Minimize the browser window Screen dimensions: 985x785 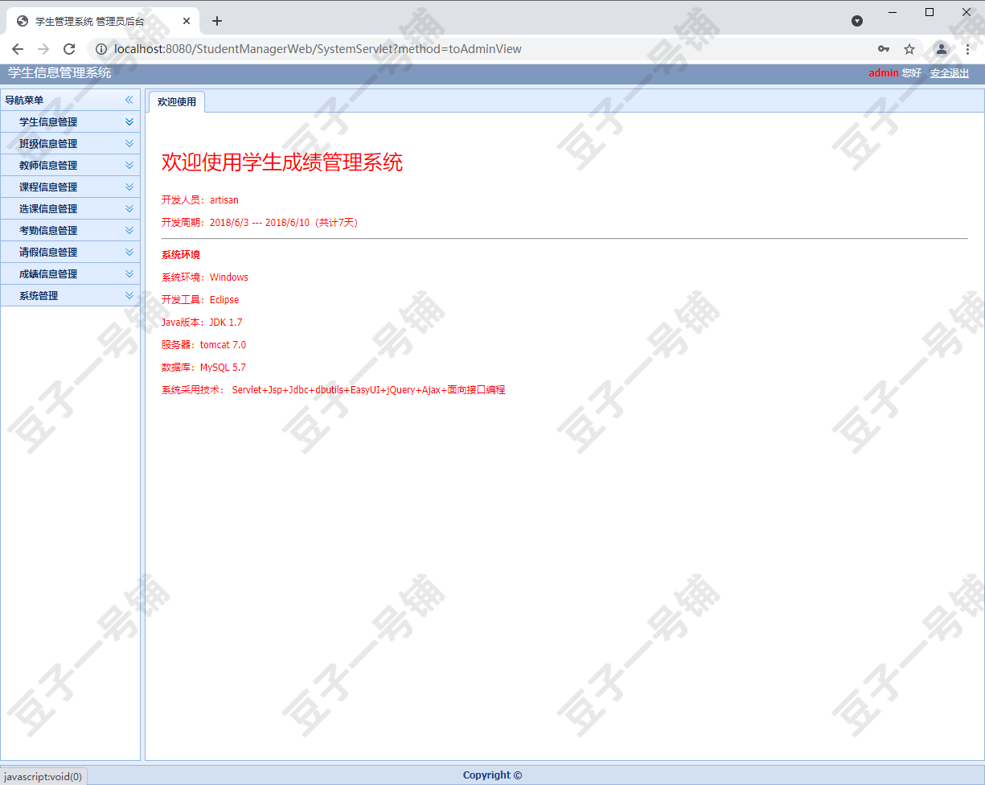pos(893,11)
